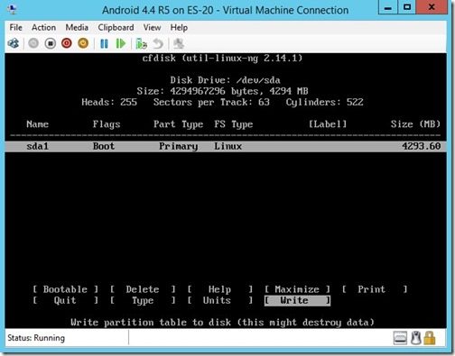Click the padlock status bar icon
The width and height of the screenshot is (455, 356).
tap(430, 338)
